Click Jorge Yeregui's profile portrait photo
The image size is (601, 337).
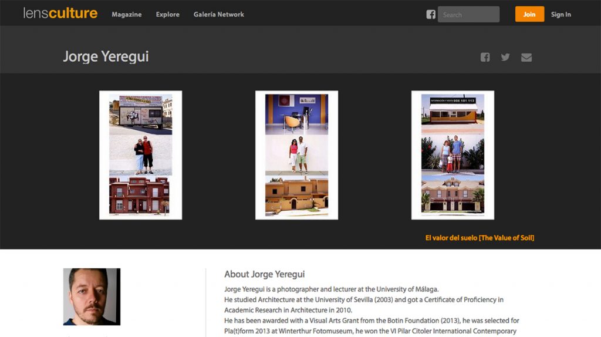(92, 296)
